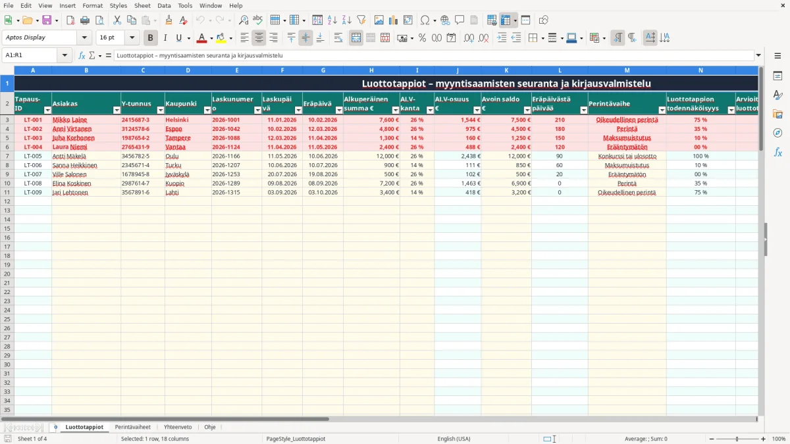Image resolution: width=790 pixels, height=444 pixels.
Task: Open the Name Box dropdown arrow
Action: click(x=65, y=56)
